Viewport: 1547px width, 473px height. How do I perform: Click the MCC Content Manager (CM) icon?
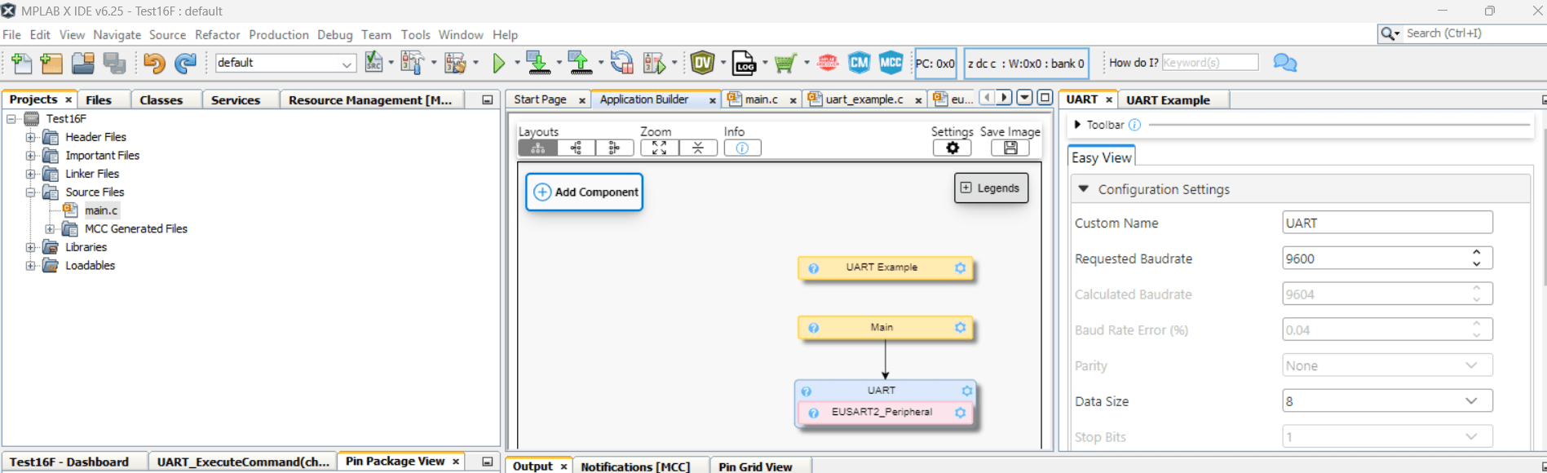pos(859,63)
